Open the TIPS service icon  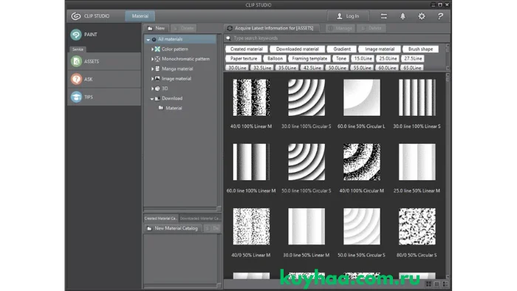pyautogui.click(x=76, y=97)
